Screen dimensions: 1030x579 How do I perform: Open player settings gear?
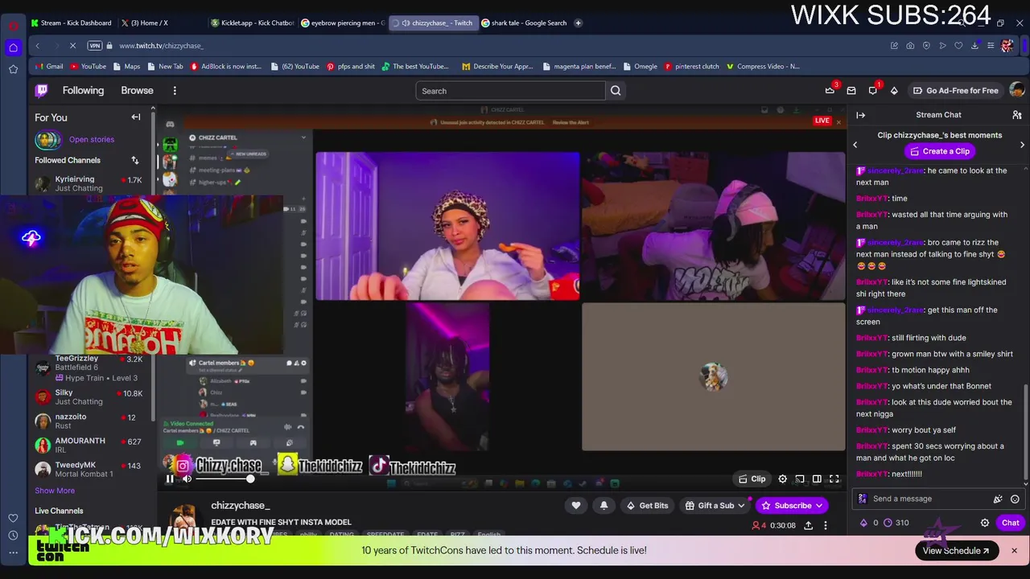point(782,479)
